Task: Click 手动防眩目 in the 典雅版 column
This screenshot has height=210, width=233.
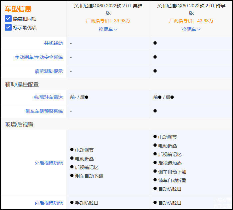Action: (x=87, y=203)
